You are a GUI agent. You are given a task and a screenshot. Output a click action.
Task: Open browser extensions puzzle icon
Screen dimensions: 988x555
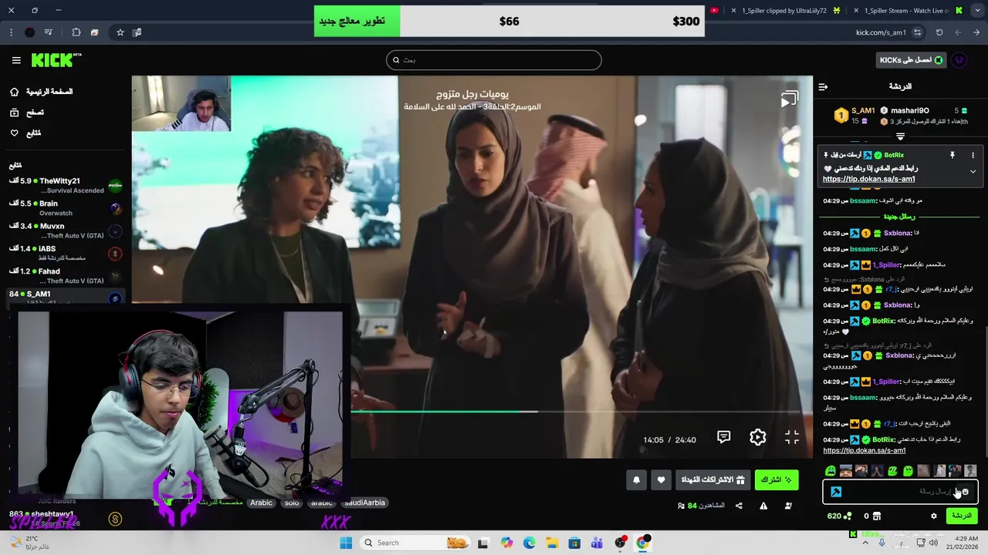coord(76,32)
